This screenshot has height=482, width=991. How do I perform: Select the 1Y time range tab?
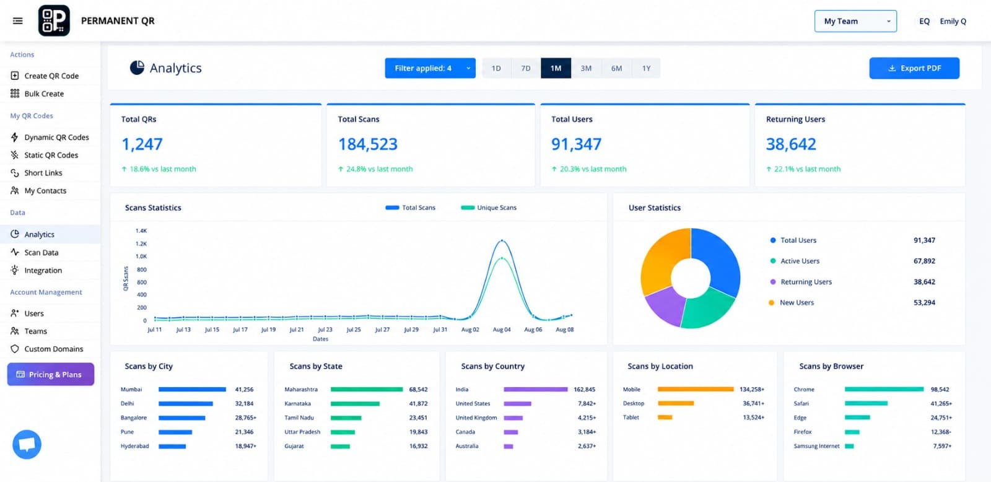[x=646, y=68]
